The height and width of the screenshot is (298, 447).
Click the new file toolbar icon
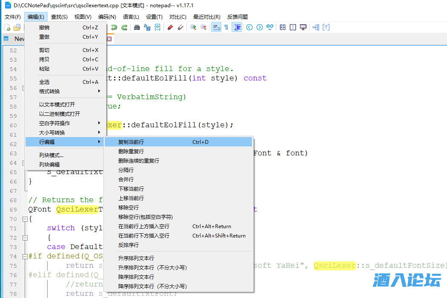tap(7, 27)
